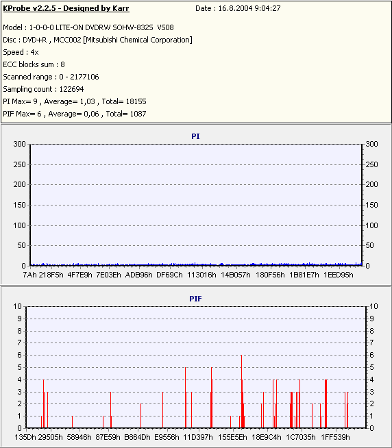The width and height of the screenshot is (392, 448).
Task: Click the PI Max= 9 statistics line
Action: (x=75, y=101)
